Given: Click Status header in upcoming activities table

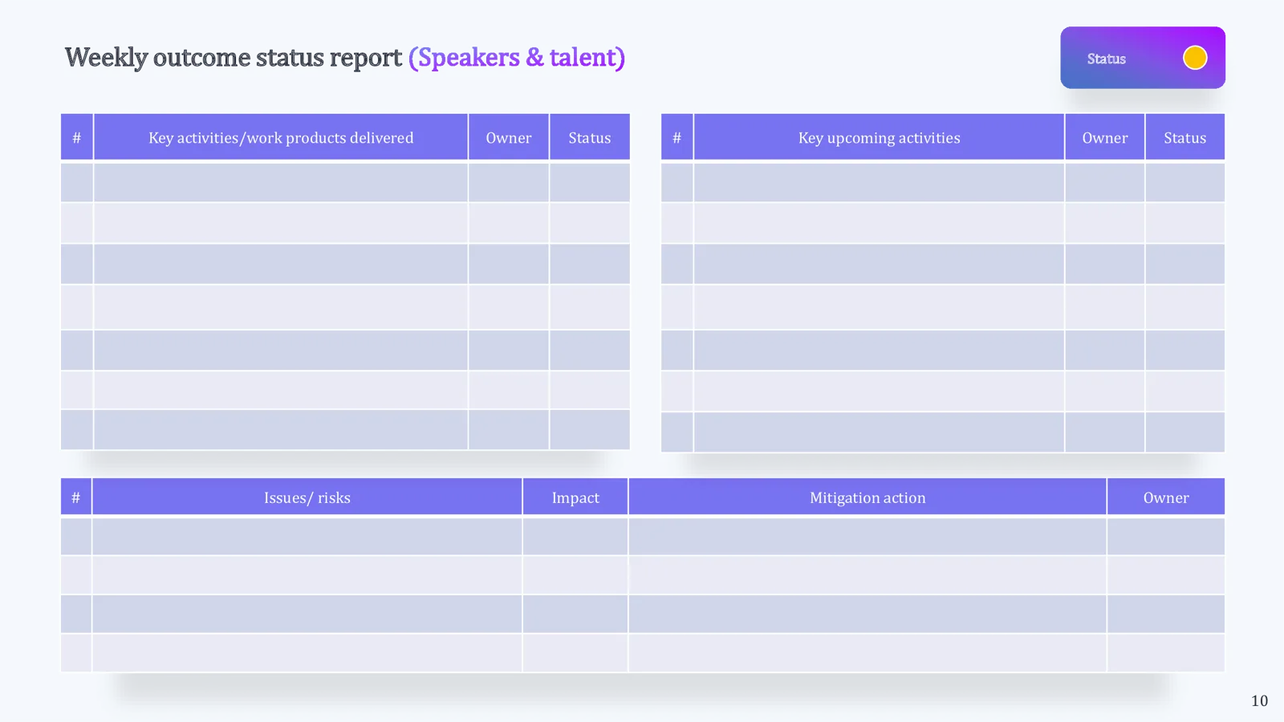Looking at the screenshot, I should (1185, 137).
